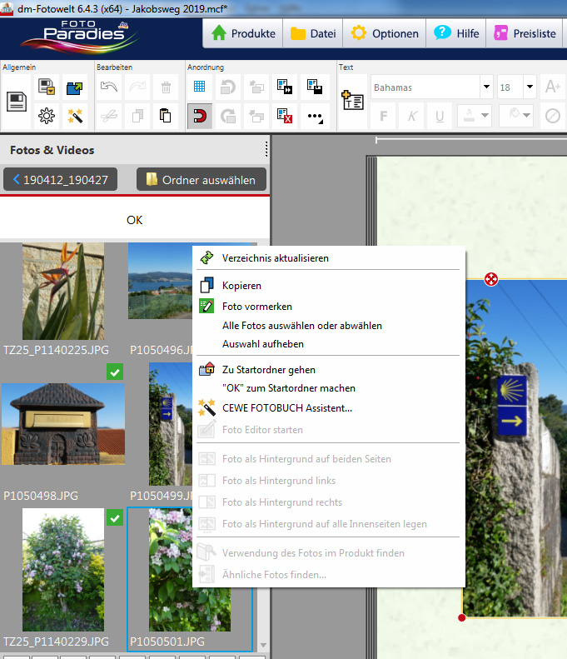This screenshot has height=659, width=567.
Task: Open settings gear in Allgemein group
Action: click(x=47, y=117)
